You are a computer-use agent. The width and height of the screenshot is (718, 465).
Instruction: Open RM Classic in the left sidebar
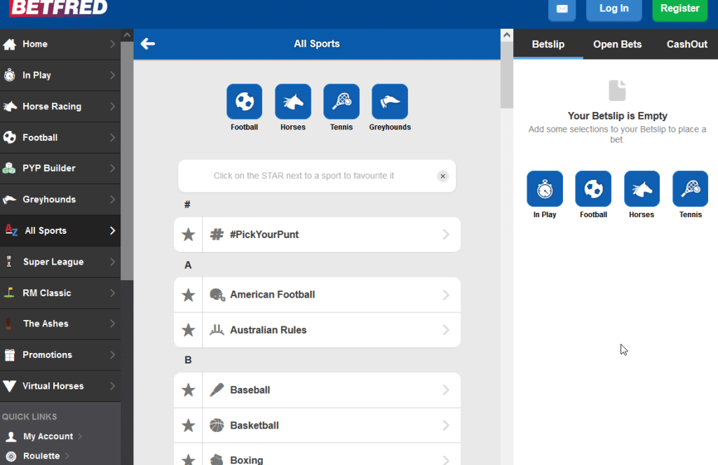(x=60, y=293)
